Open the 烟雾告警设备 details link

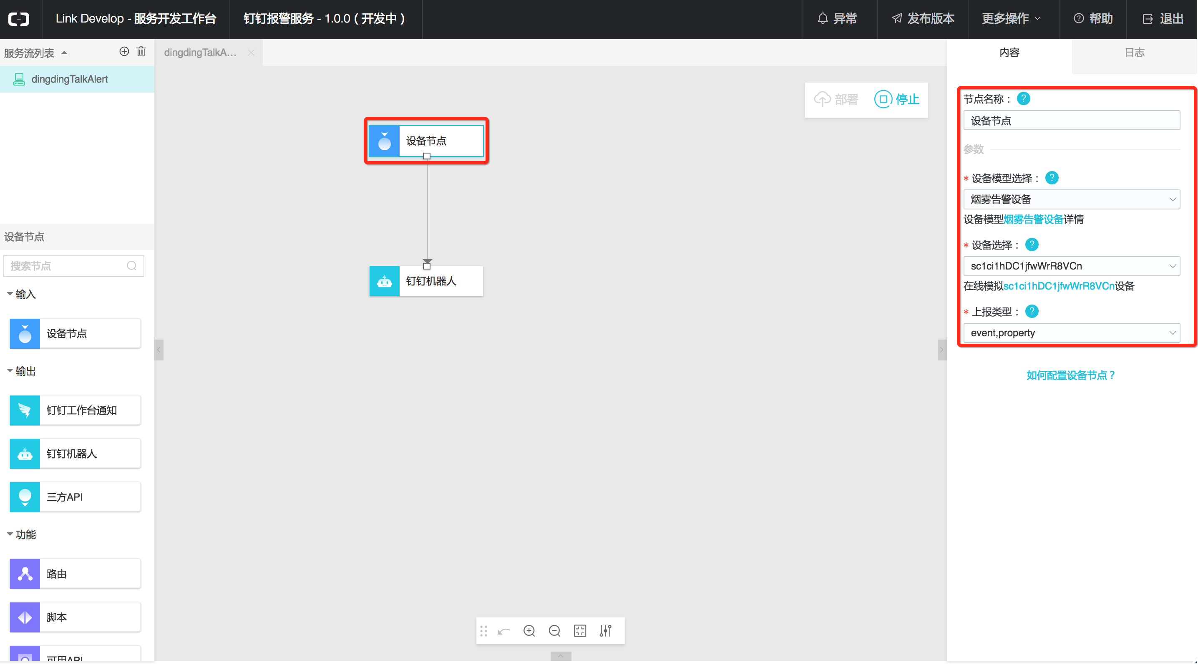[1033, 219]
